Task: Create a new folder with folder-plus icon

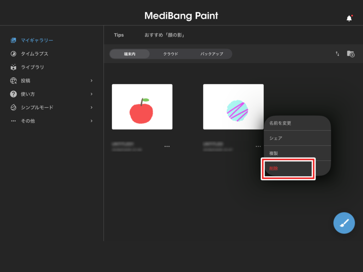Action: pos(351,54)
